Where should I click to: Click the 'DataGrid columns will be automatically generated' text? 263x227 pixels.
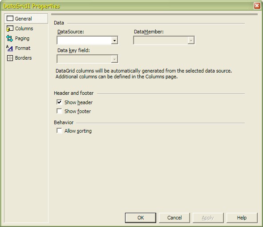[x=144, y=71]
